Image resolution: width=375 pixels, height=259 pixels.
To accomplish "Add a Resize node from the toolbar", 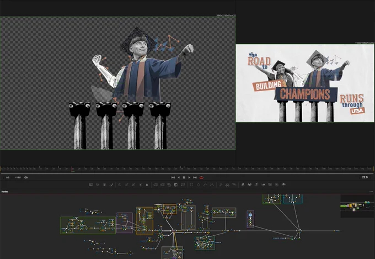I will (176, 185).
